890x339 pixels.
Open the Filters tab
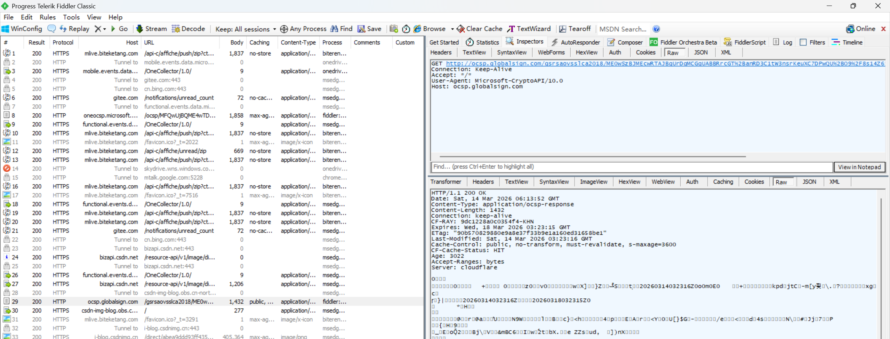812,42
